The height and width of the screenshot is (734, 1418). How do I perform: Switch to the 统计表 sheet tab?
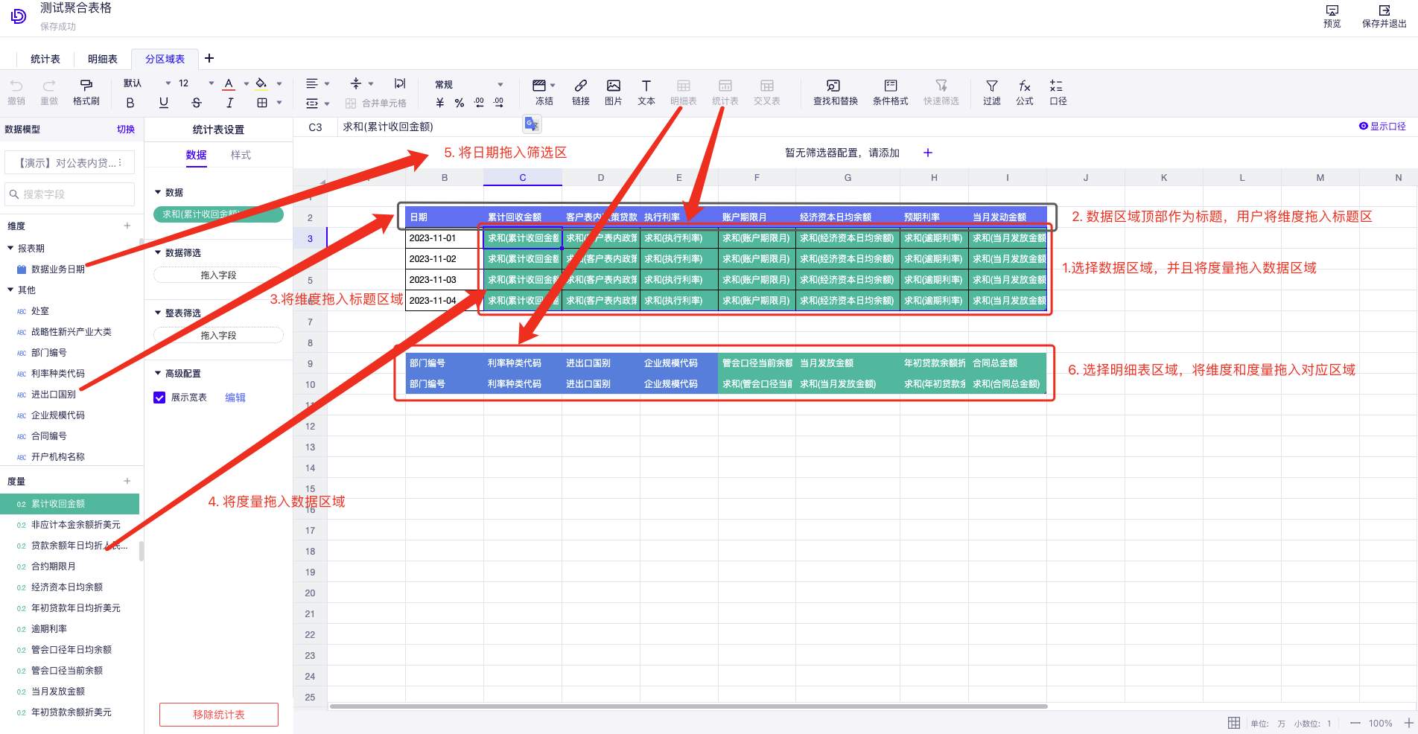click(x=45, y=59)
